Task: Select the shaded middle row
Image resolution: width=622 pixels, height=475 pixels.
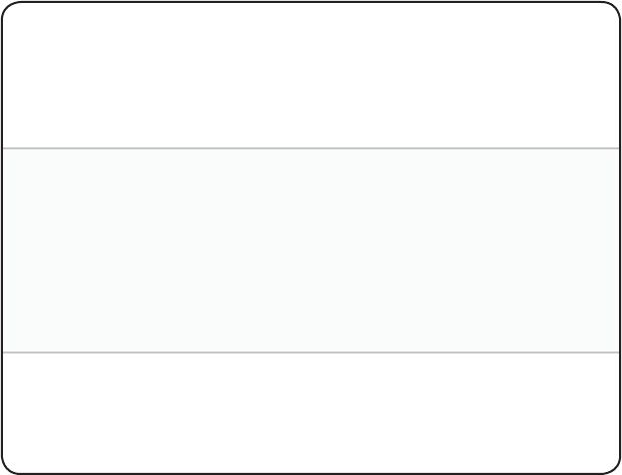Action: click(x=311, y=250)
